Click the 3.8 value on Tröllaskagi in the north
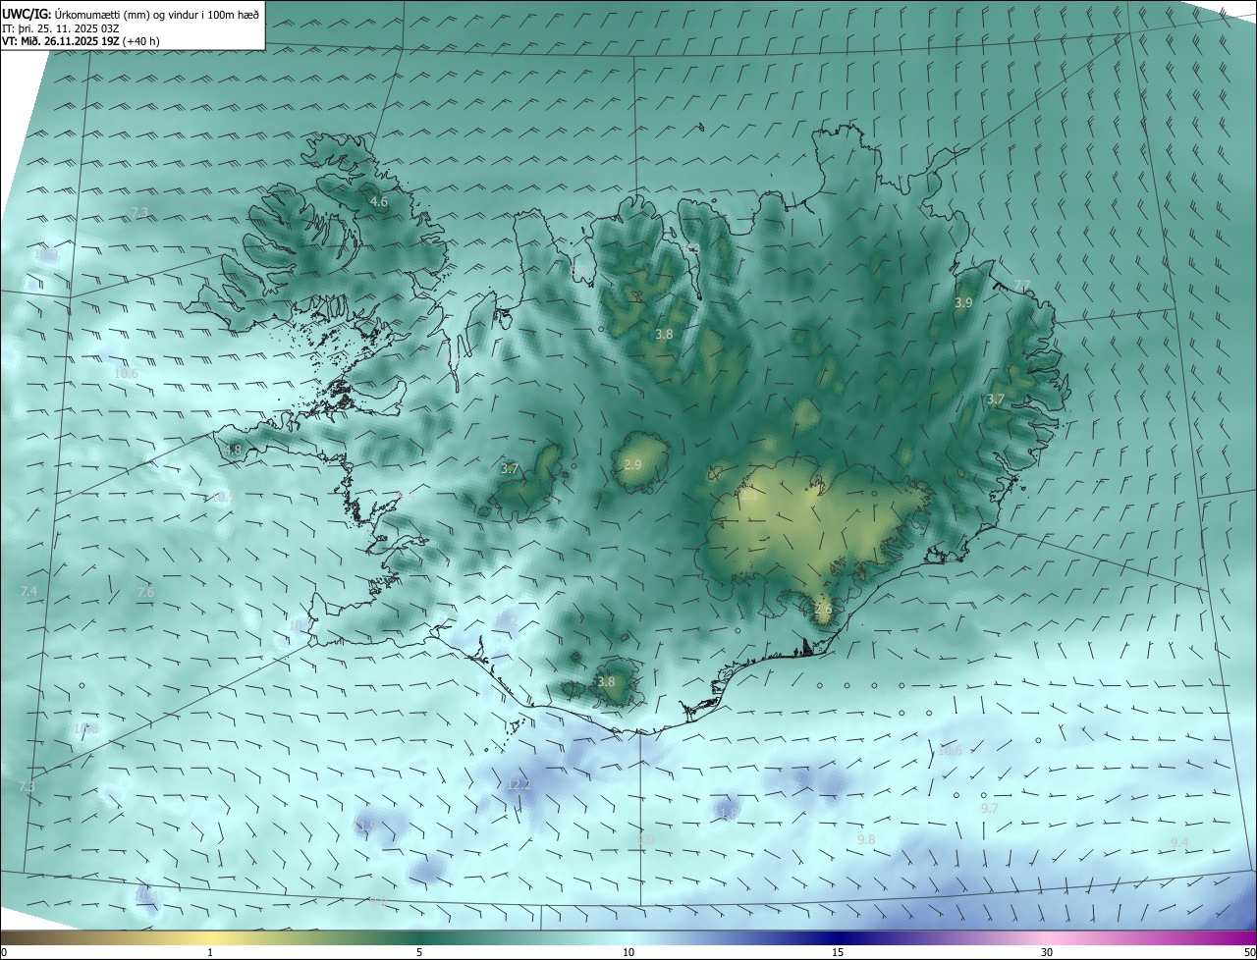This screenshot has height=960, width=1257. (x=664, y=335)
